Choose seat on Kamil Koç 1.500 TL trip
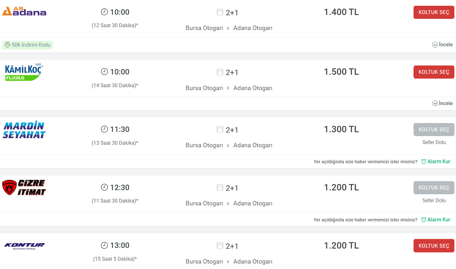Image resolution: width=456 pixels, height=269 pixels. pos(434,72)
